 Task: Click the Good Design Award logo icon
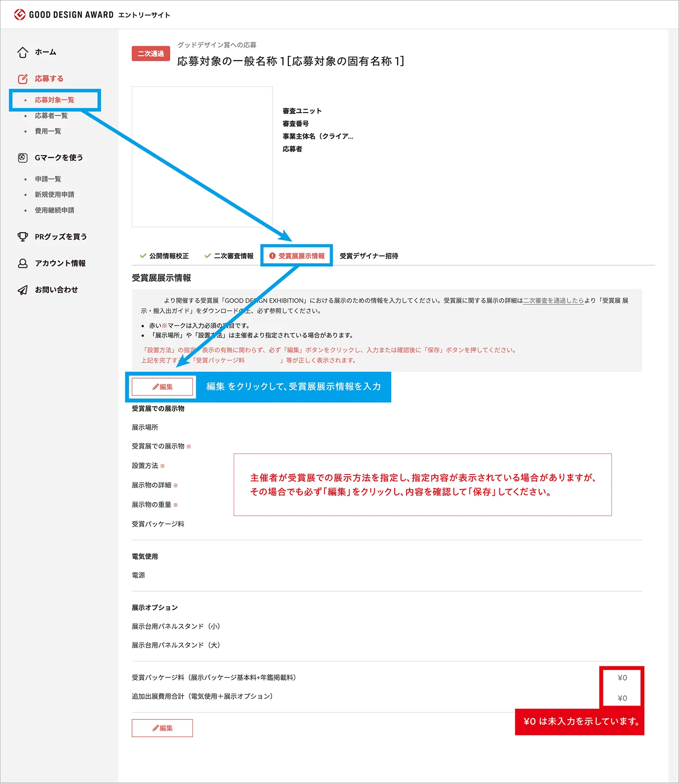click(x=19, y=14)
